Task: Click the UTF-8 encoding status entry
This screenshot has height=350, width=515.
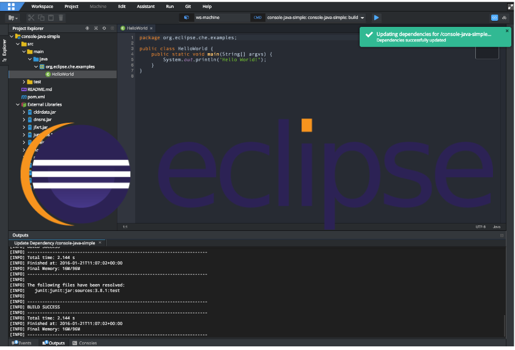Action: (481, 227)
